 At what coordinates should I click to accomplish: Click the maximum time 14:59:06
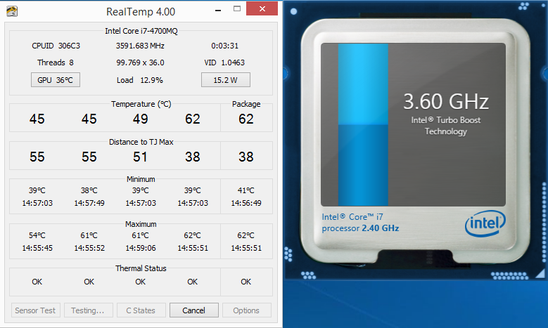pyautogui.click(x=141, y=248)
